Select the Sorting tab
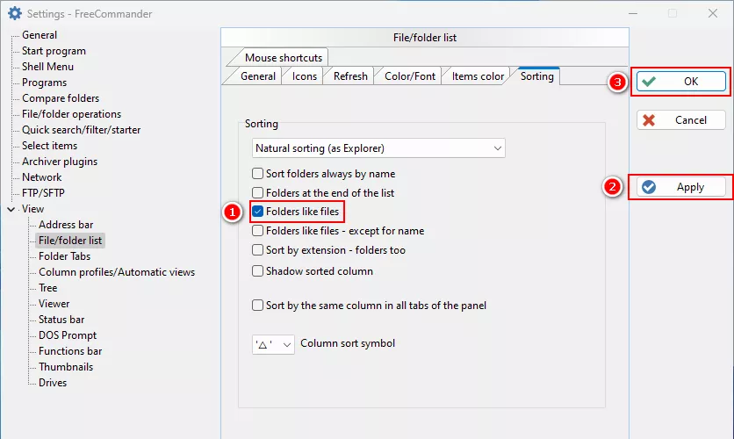Screen dimensions: 734x439 [537, 76]
